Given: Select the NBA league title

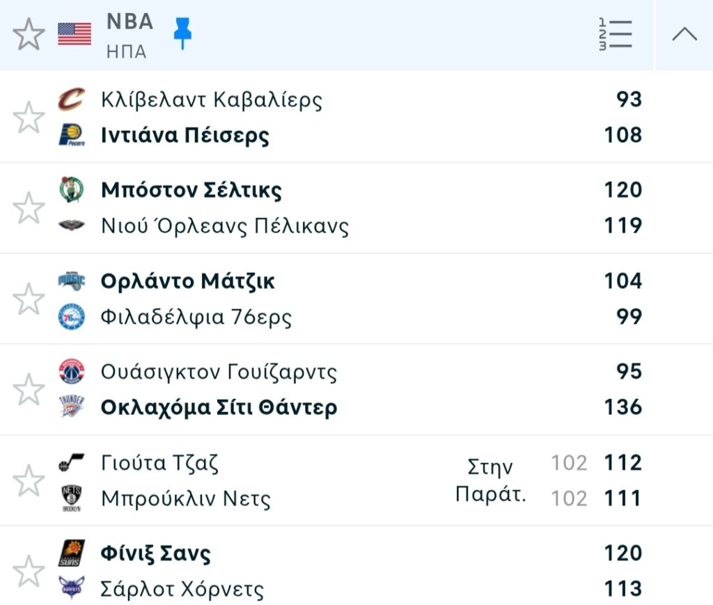Looking at the screenshot, I should [x=130, y=22].
